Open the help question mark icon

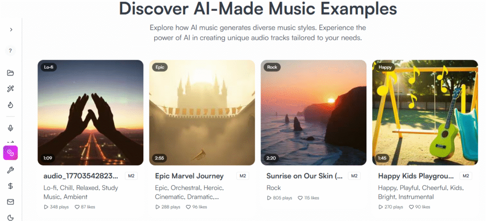pos(10,51)
